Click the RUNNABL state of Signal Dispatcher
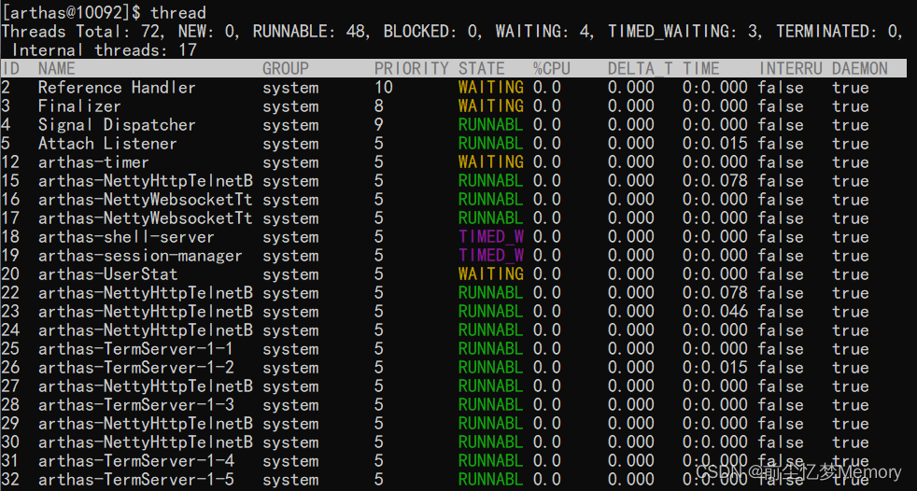This screenshot has width=917, height=491. (490, 124)
